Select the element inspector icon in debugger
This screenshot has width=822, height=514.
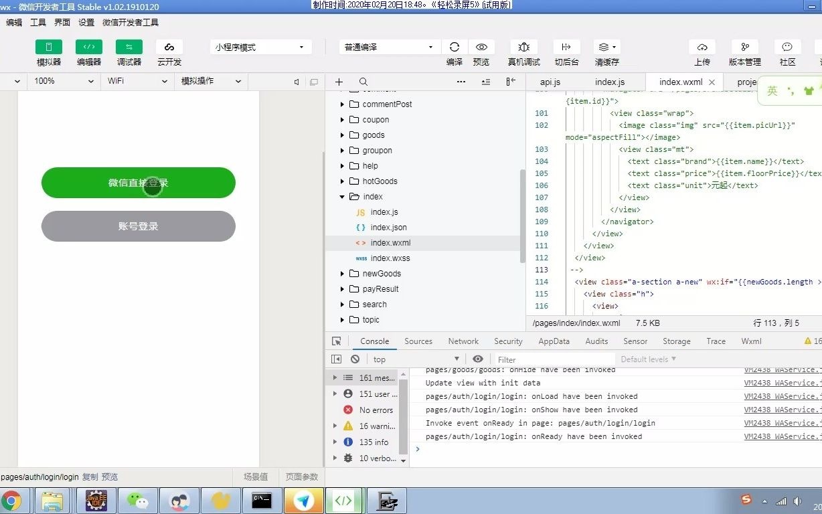336,341
